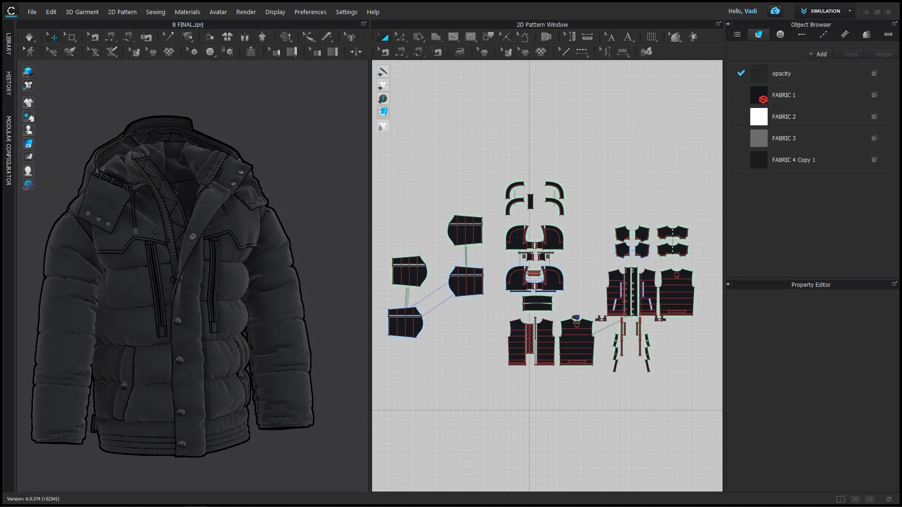Open the SIMULATION mode dropdown
902x507 pixels.
pos(849,11)
